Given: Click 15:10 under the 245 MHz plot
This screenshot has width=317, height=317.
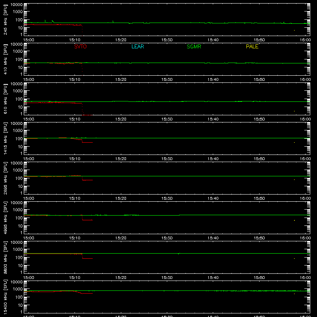Looking at the screenshot, I should [x=74, y=40].
